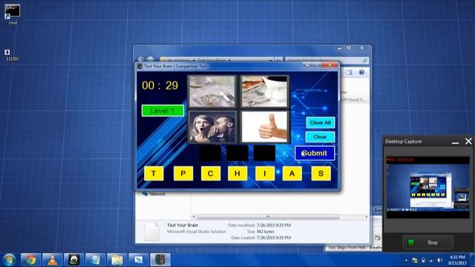
Task: Click the whispering couple picture
Action: tap(212, 127)
